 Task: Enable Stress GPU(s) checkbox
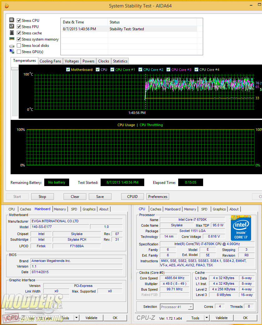(x=19, y=52)
